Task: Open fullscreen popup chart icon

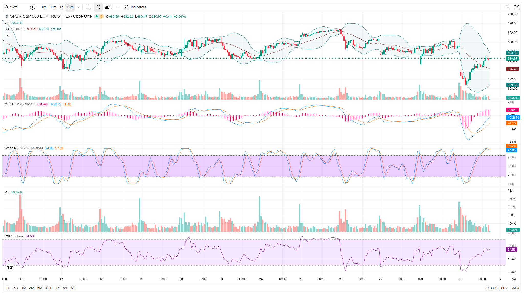Action: (507, 7)
